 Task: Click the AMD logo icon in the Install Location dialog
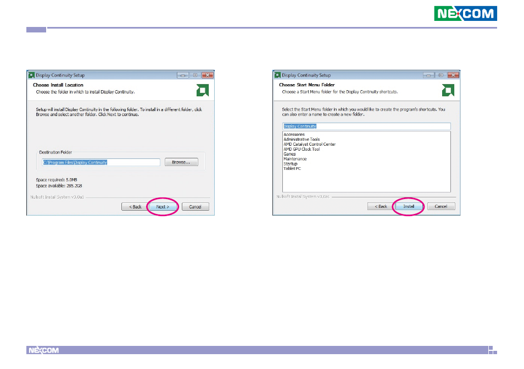[x=203, y=90]
